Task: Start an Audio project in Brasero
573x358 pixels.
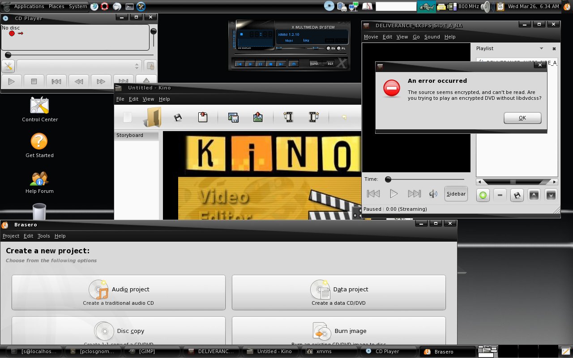Action: (x=119, y=292)
